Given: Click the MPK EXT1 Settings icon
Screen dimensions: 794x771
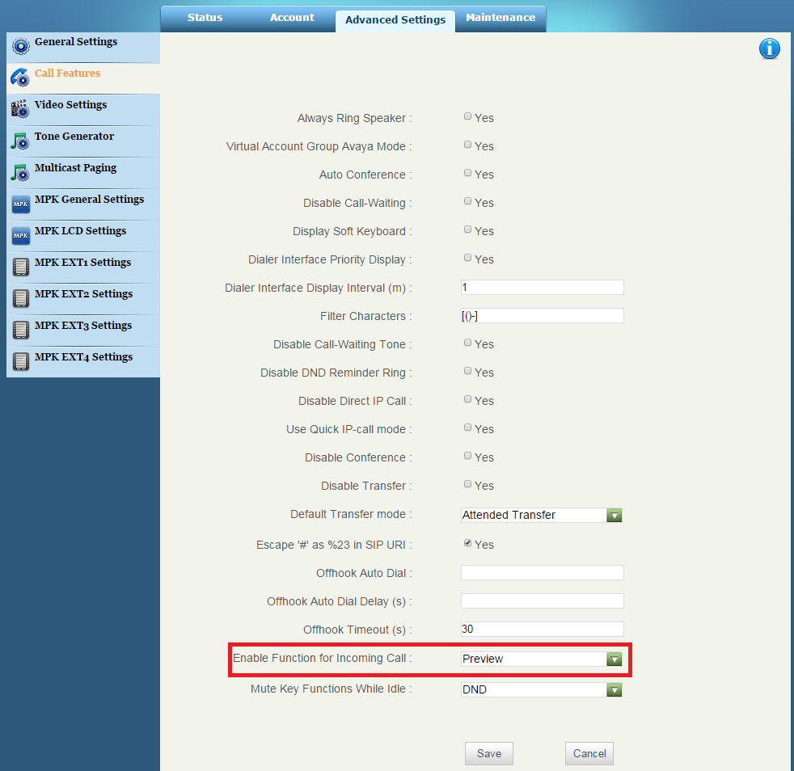Looking at the screenshot, I should (20, 267).
